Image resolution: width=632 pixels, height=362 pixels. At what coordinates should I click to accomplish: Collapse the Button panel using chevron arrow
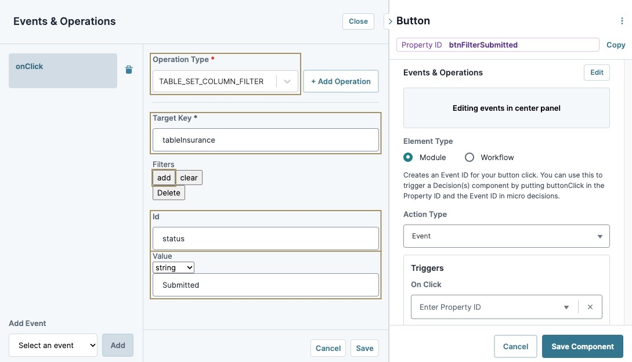click(390, 21)
